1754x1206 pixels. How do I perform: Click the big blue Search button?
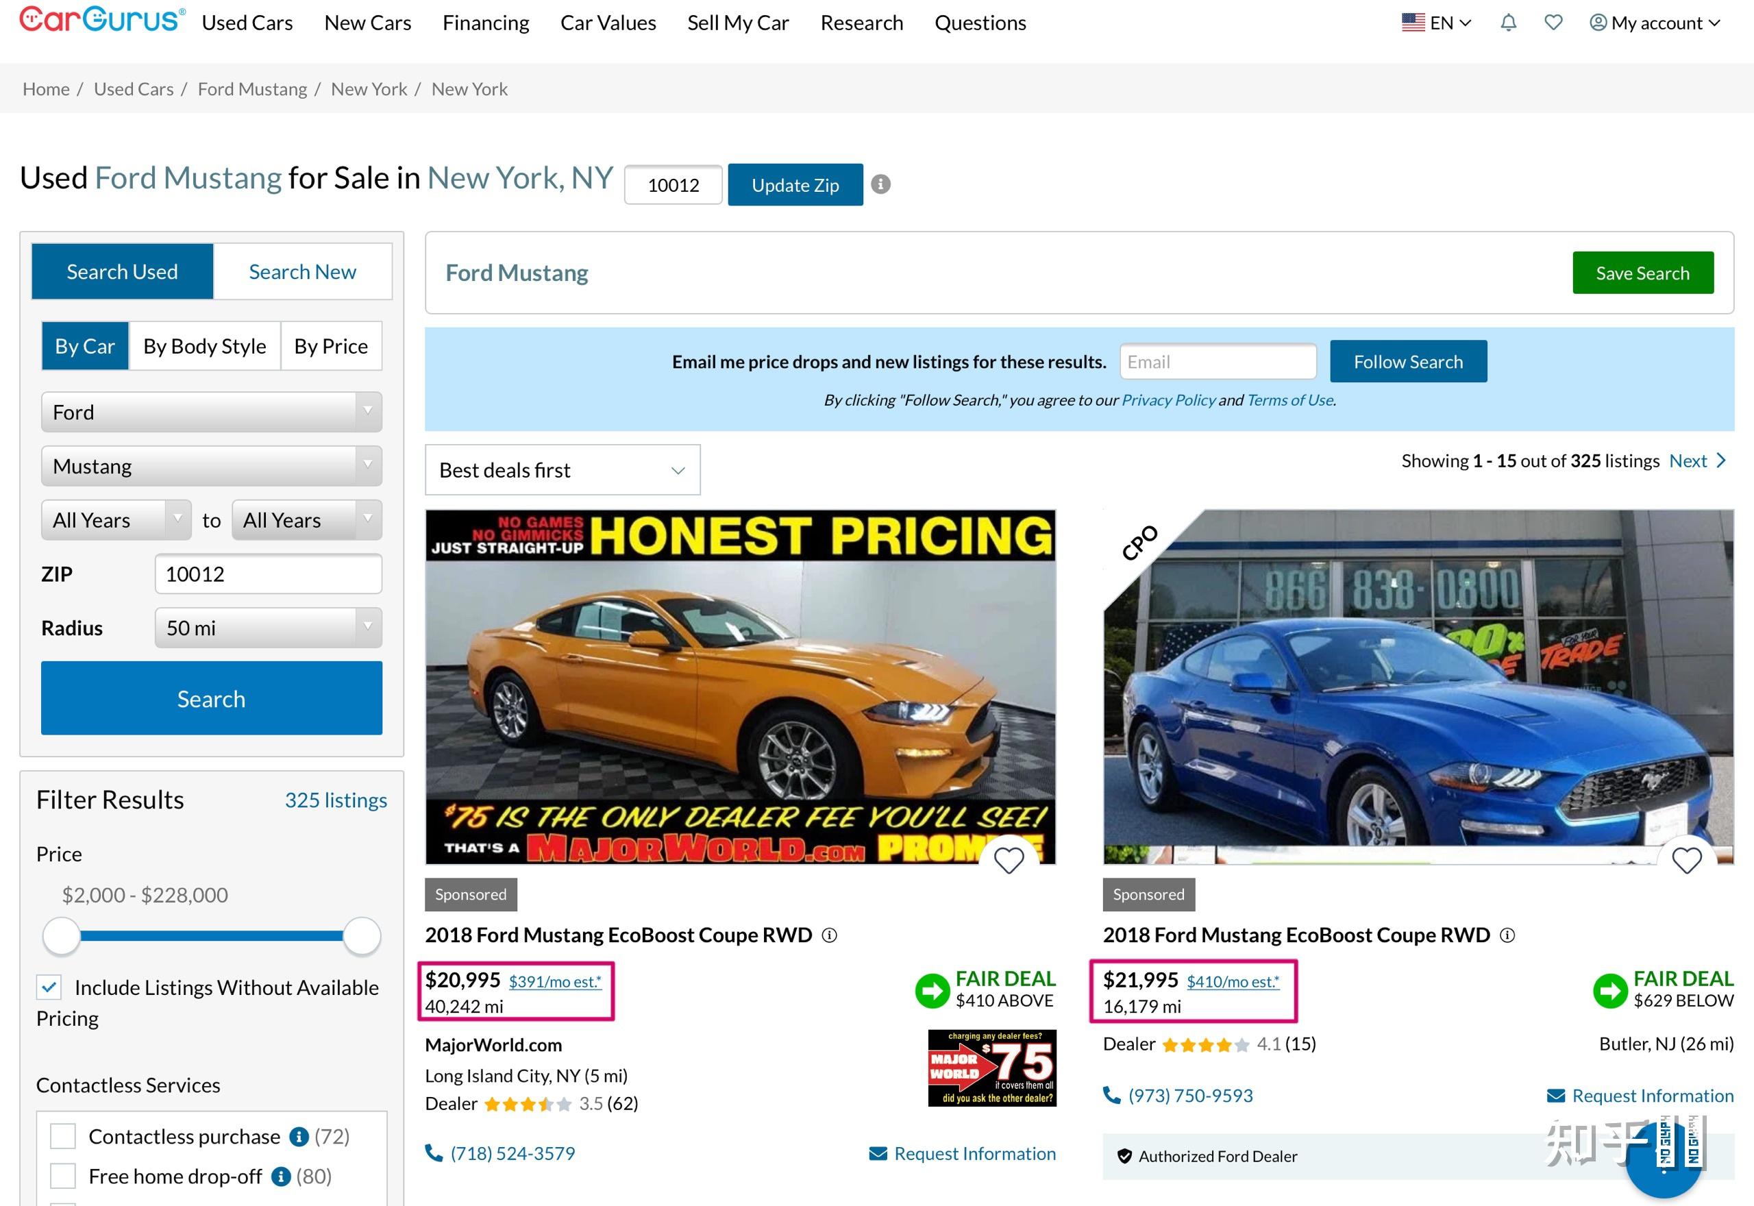[x=212, y=698]
